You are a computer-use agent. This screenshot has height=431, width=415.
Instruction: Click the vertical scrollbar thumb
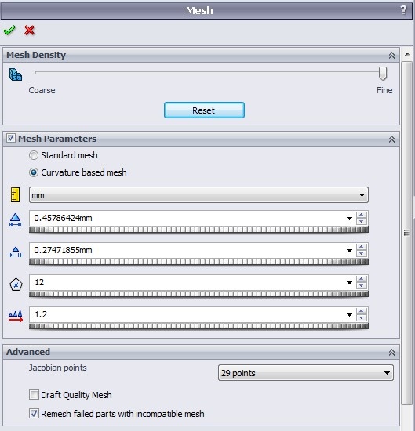click(x=406, y=233)
